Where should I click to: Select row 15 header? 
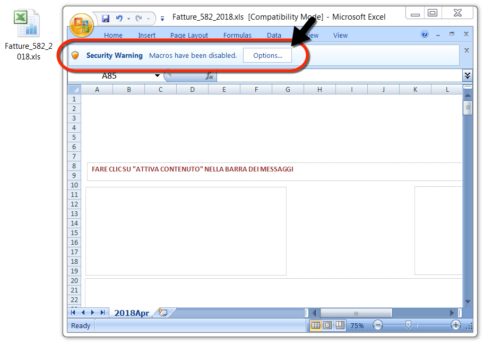[x=74, y=233]
